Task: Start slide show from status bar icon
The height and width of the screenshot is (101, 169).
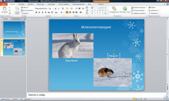Action: 141,99
